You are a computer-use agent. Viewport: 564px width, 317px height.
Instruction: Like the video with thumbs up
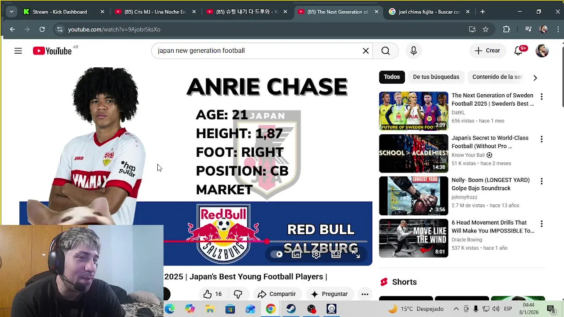click(x=212, y=294)
